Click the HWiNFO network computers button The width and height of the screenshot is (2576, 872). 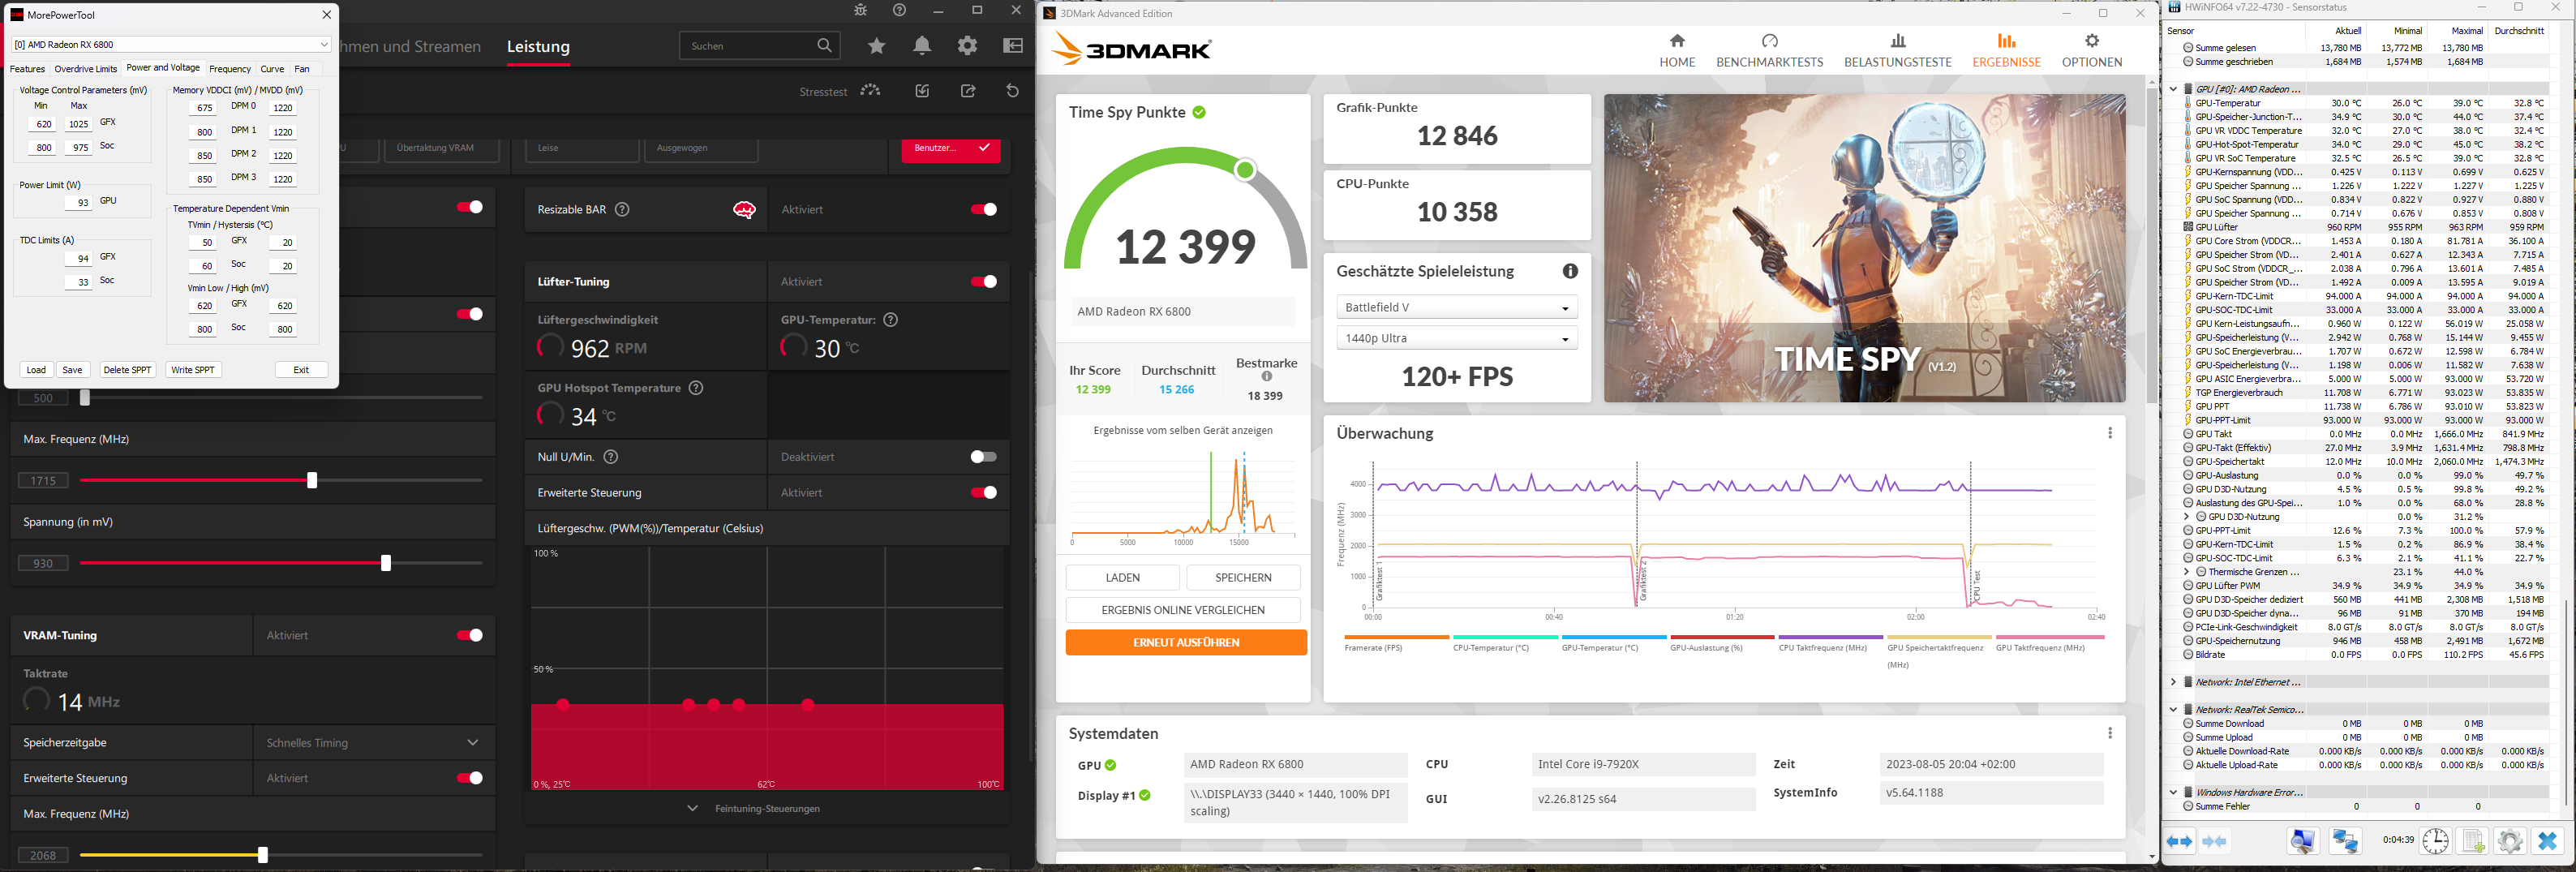click(2345, 842)
